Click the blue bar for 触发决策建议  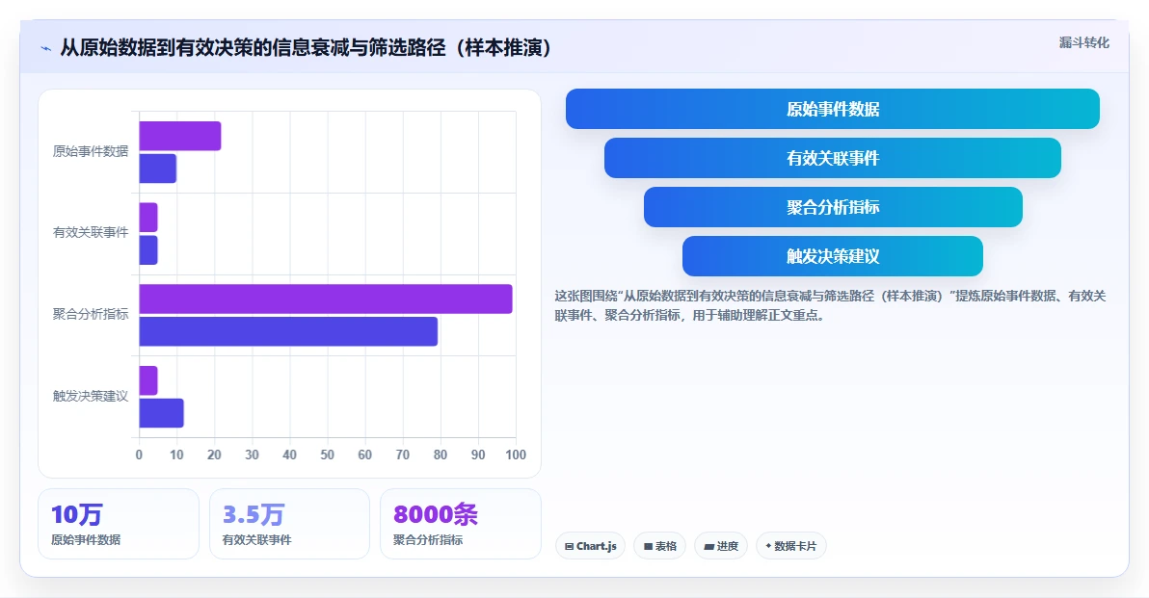161,413
